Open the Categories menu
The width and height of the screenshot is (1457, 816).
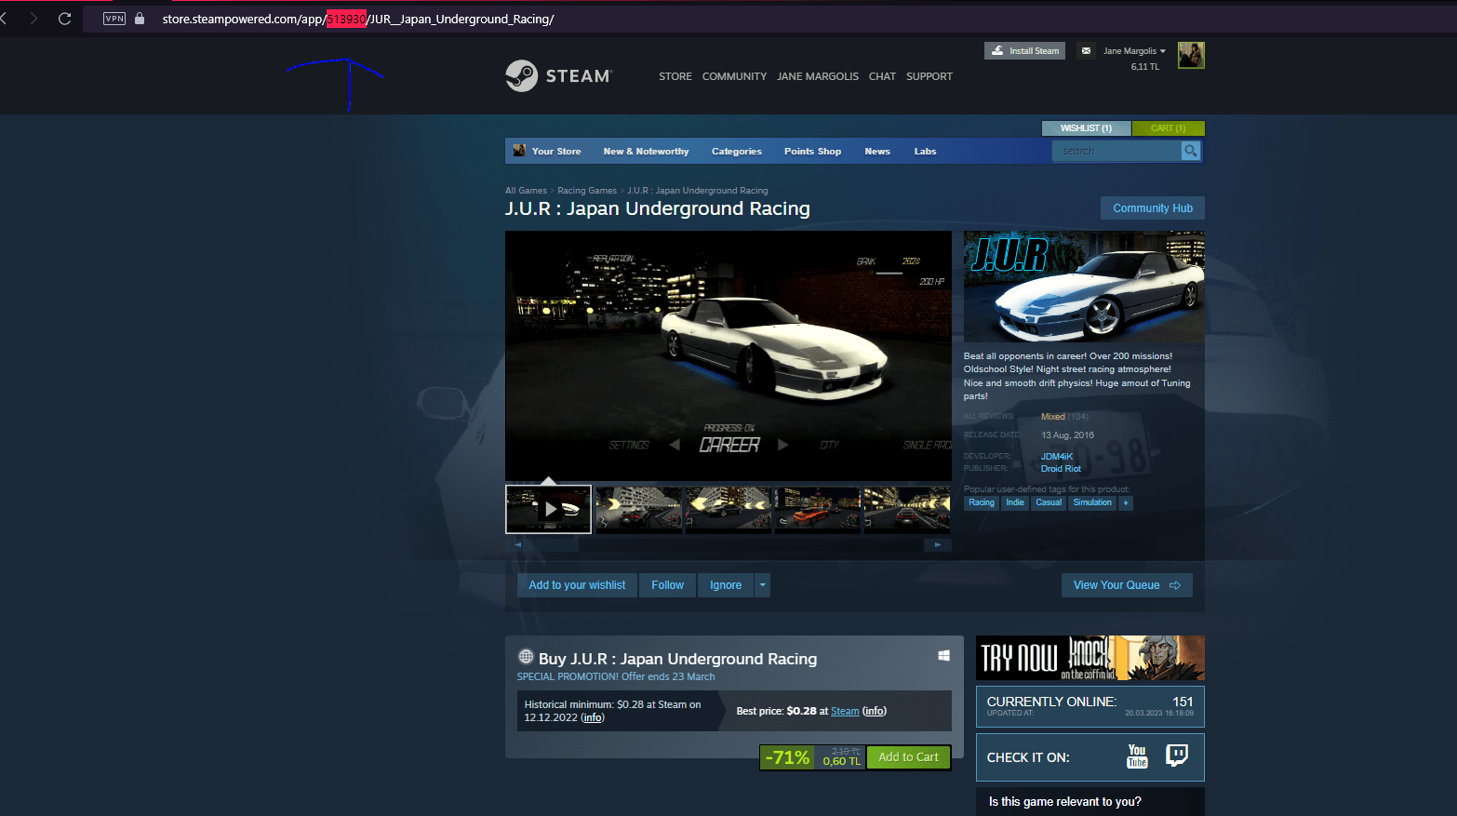(736, 151)
